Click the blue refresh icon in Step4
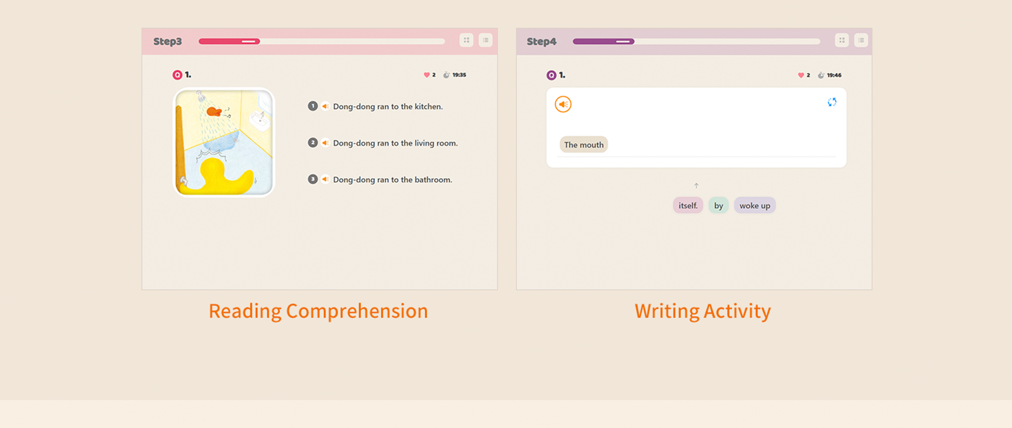Screen dimensions: 1012x428 [x=832, y=102]
